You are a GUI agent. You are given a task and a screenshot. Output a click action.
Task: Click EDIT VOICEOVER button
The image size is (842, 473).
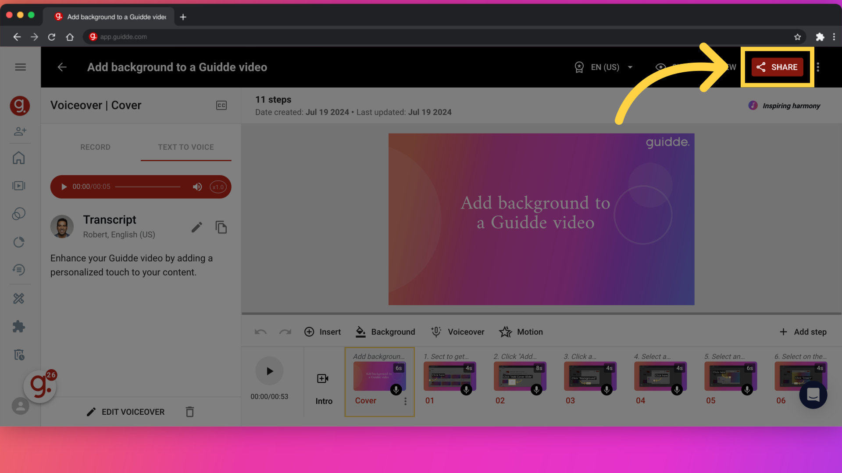(x=125, y=412)
